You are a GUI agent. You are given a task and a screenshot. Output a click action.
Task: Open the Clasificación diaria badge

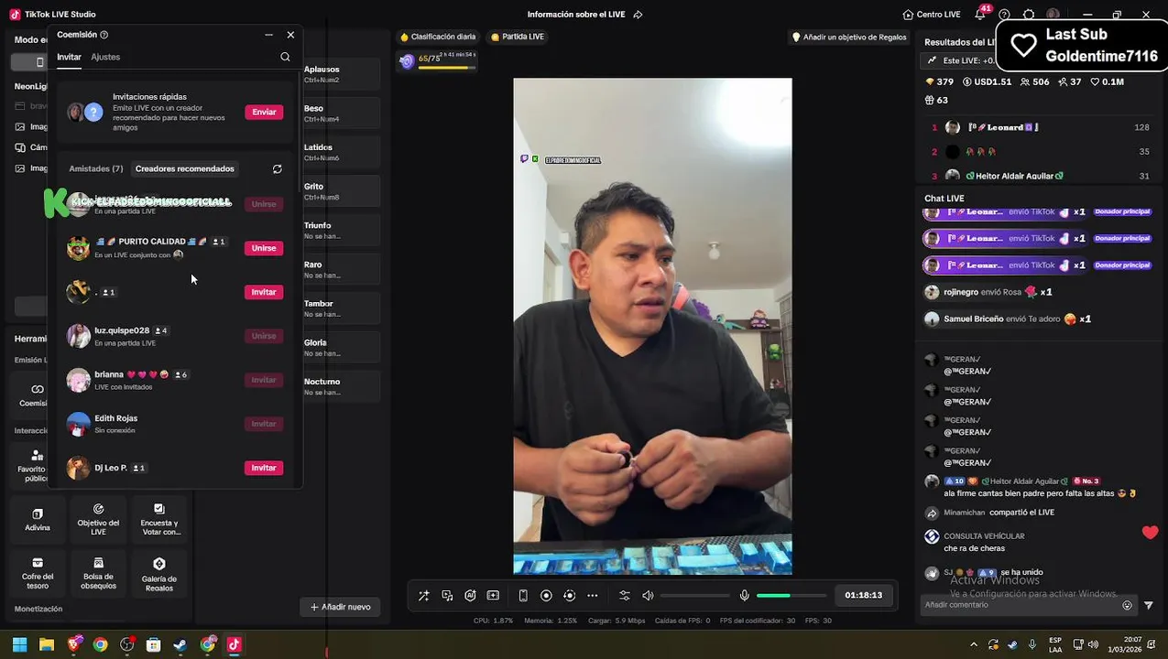(x=438, y=37)
